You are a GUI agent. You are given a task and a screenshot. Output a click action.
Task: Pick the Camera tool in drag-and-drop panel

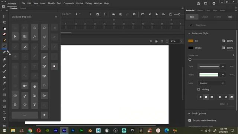point(25,86)
